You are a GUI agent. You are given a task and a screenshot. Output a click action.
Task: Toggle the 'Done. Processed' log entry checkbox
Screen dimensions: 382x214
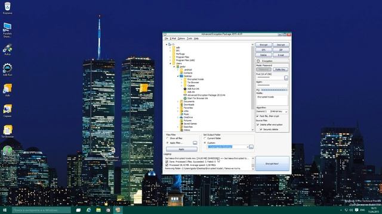pyautogui.click(x=167, y=162)
